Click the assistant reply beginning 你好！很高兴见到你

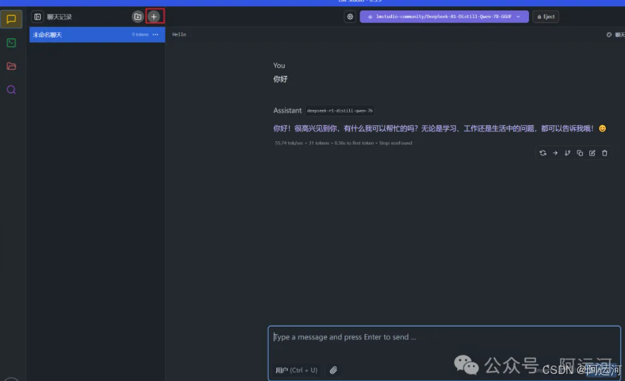(x=440, y=128)
